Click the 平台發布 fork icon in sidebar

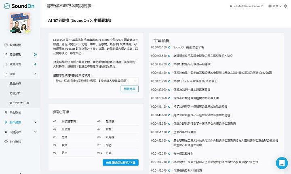point(6,113)
